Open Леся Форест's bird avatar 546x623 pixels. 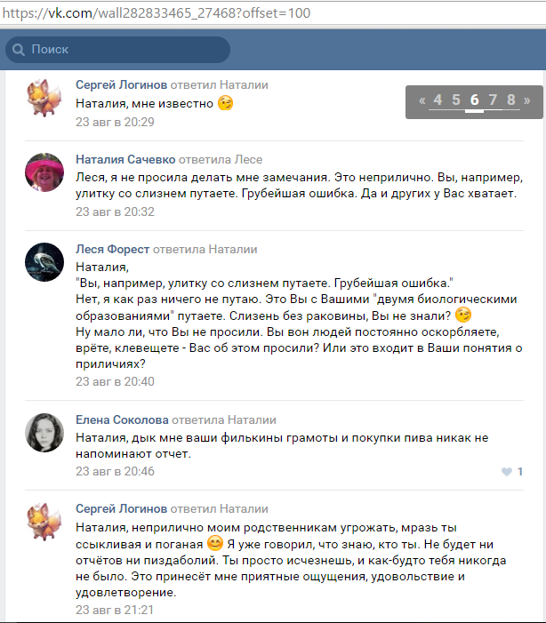[44, 262]
